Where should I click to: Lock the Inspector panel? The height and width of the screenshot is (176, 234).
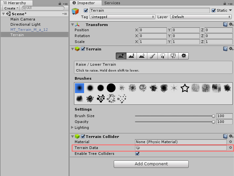coord(225,3)
